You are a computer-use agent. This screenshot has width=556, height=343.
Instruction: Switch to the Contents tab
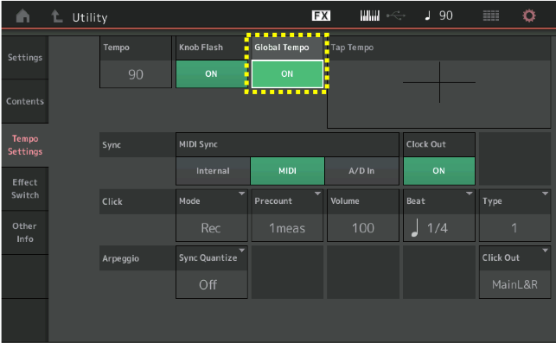(x=25, y=101)
